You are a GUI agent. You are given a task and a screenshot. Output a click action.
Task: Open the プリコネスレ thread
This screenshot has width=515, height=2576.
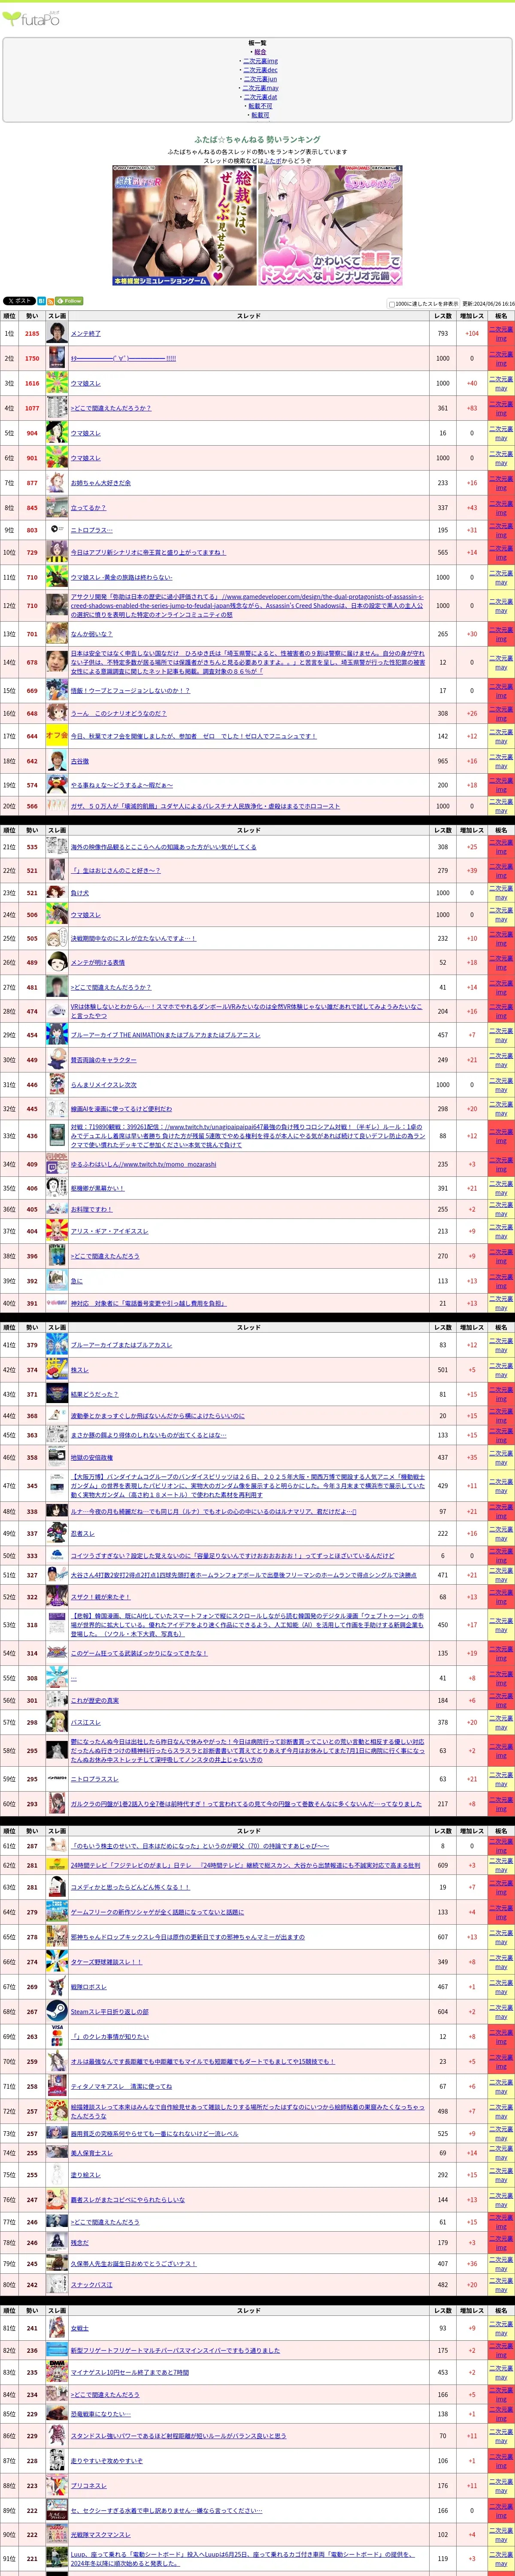(89, 2485)
